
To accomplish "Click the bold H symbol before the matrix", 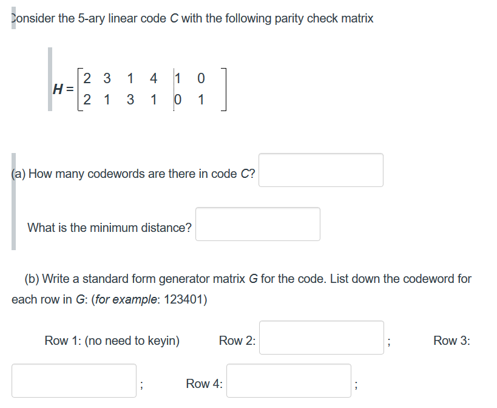I will tap(58, 89).
